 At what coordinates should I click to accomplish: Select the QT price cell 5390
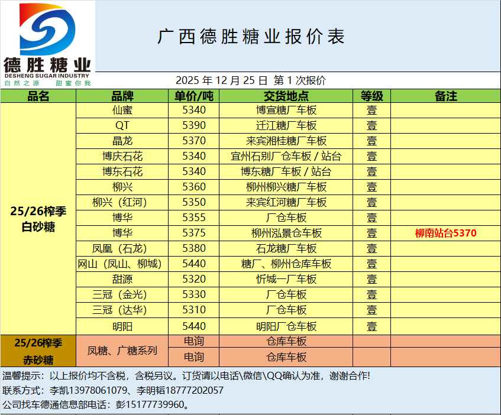(x=194, y=125)
